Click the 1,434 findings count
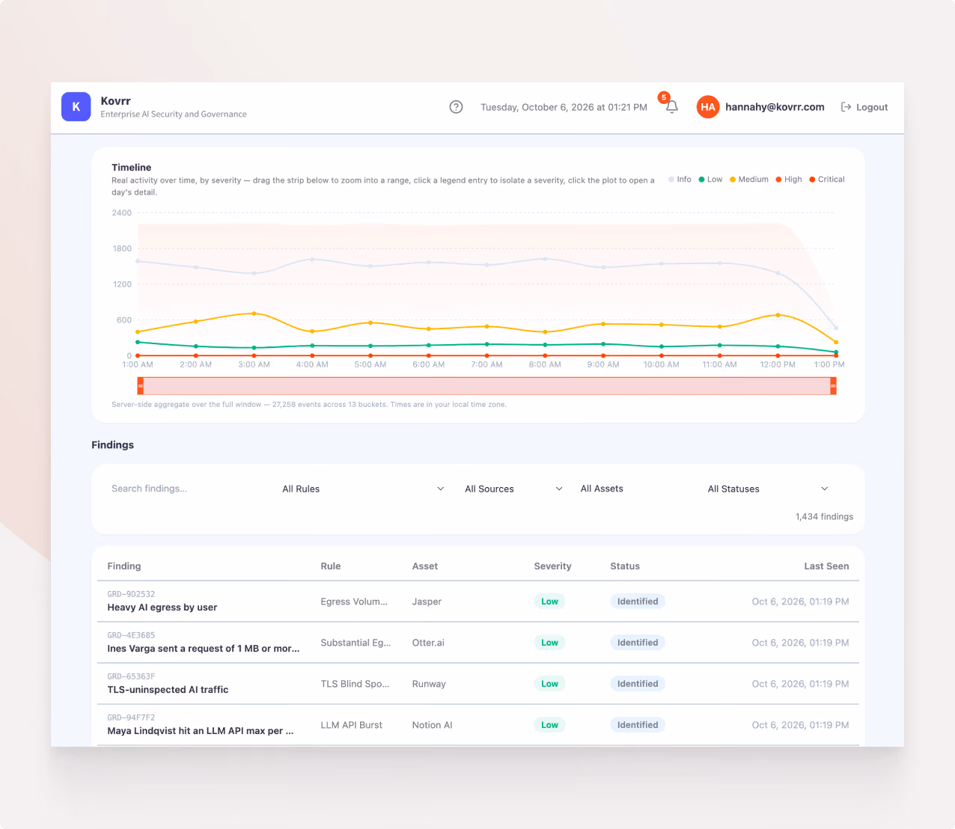The height and width of the screenshot is (829, 955). tap(824, 517)
